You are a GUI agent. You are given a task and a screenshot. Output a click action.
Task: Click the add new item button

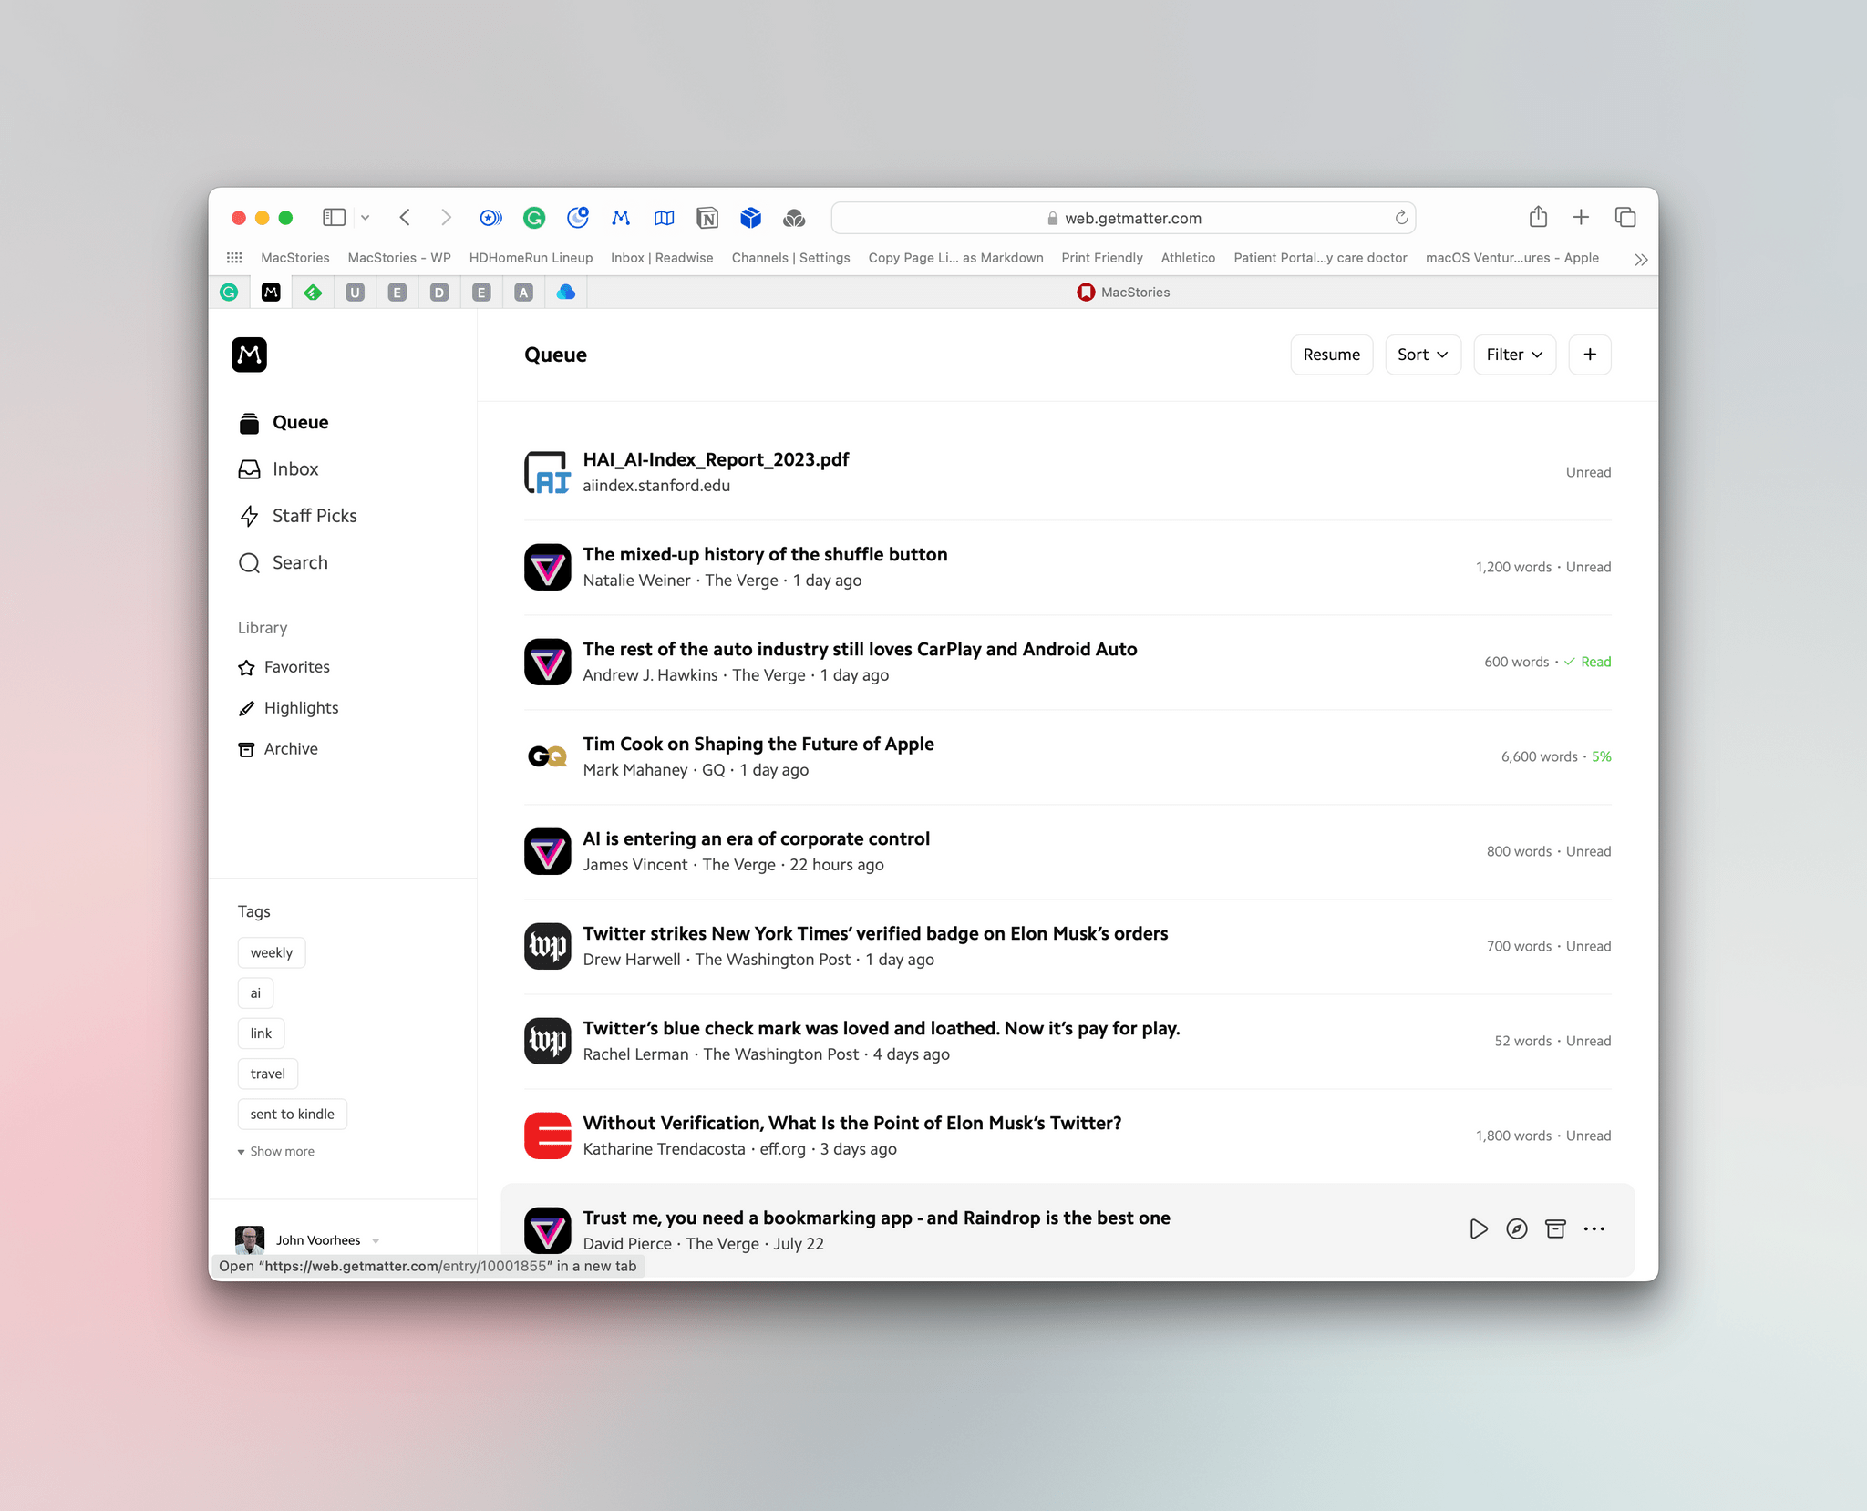(1590, 355)
